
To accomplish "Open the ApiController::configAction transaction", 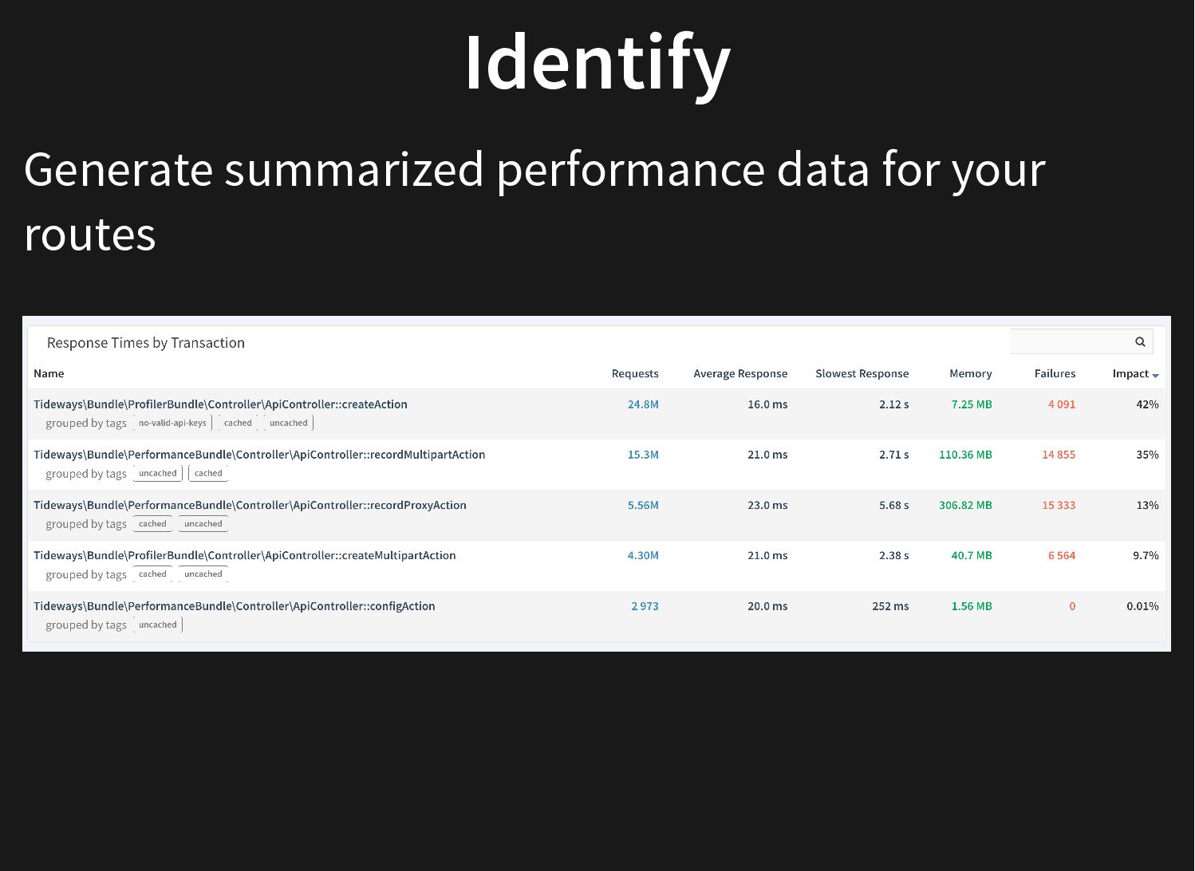I will pyautogui.click(x=235, y=606).
